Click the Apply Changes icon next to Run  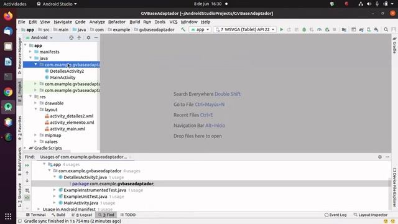point(289,29)
